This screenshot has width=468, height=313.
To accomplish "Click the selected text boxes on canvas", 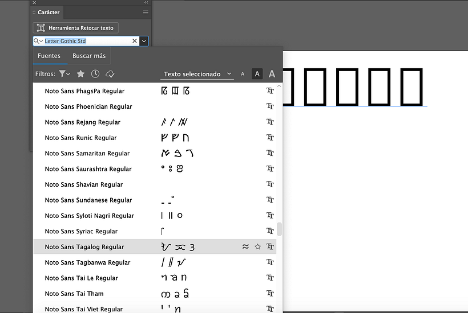I will tap(354, 87).
